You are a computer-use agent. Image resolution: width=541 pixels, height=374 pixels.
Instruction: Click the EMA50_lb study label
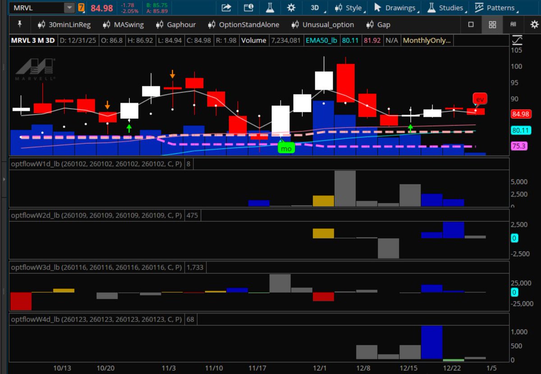pyautogui.click(x=321, y=40)
